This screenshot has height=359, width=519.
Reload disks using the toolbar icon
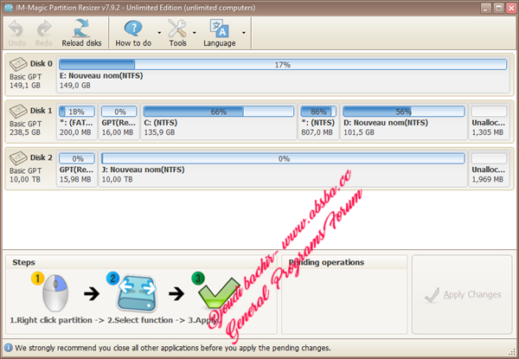[x=81, y=29]
